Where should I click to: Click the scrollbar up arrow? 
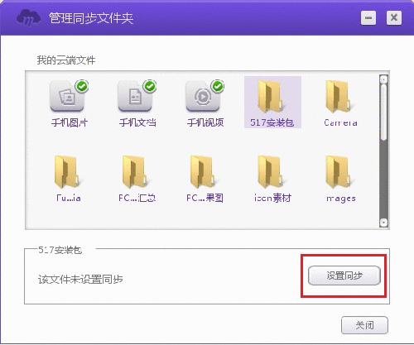tap(383, 79)
